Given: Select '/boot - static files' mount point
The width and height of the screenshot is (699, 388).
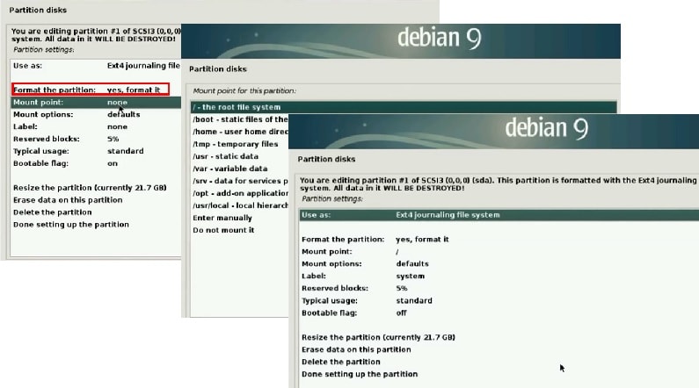Looking at the screenshot, I should coord(240,119).
